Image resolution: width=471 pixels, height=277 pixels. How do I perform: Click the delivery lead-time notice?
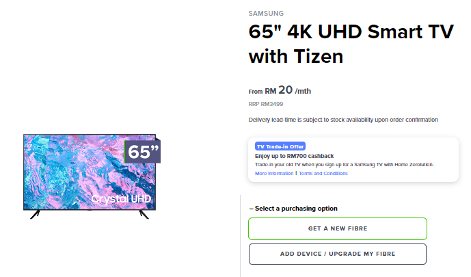[343, 120]
